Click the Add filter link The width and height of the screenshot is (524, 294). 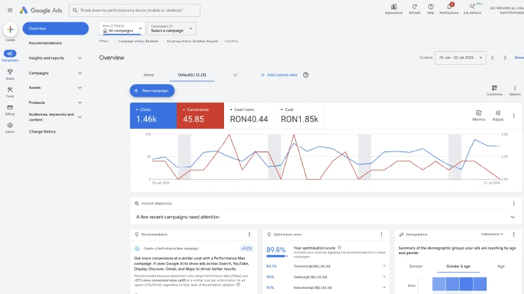click(231, 41)
